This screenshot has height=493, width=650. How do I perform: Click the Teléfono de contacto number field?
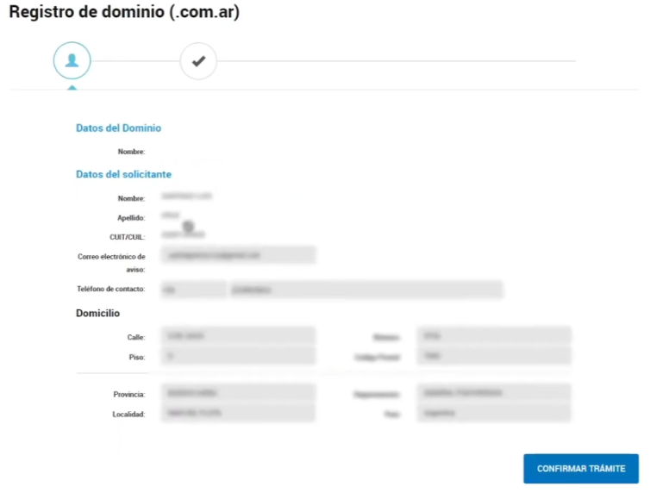[366, 290]
